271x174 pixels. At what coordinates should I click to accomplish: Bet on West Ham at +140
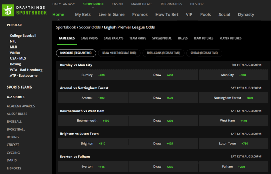(233, 121)
